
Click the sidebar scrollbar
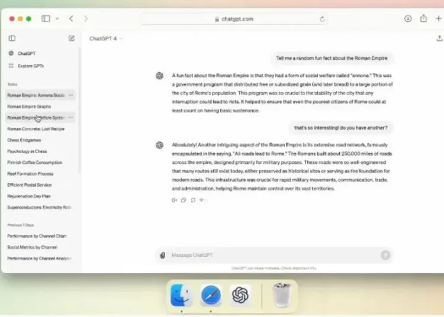pyautogui.click(x=79, y=110)
